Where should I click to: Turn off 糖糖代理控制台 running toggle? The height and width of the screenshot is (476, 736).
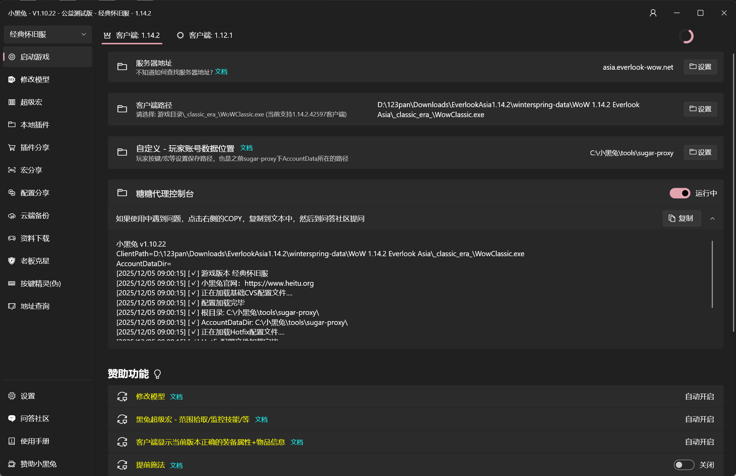pos(679,193)
